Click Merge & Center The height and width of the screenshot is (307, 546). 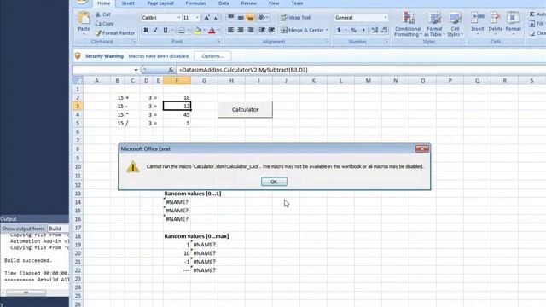tap(302, 31)
